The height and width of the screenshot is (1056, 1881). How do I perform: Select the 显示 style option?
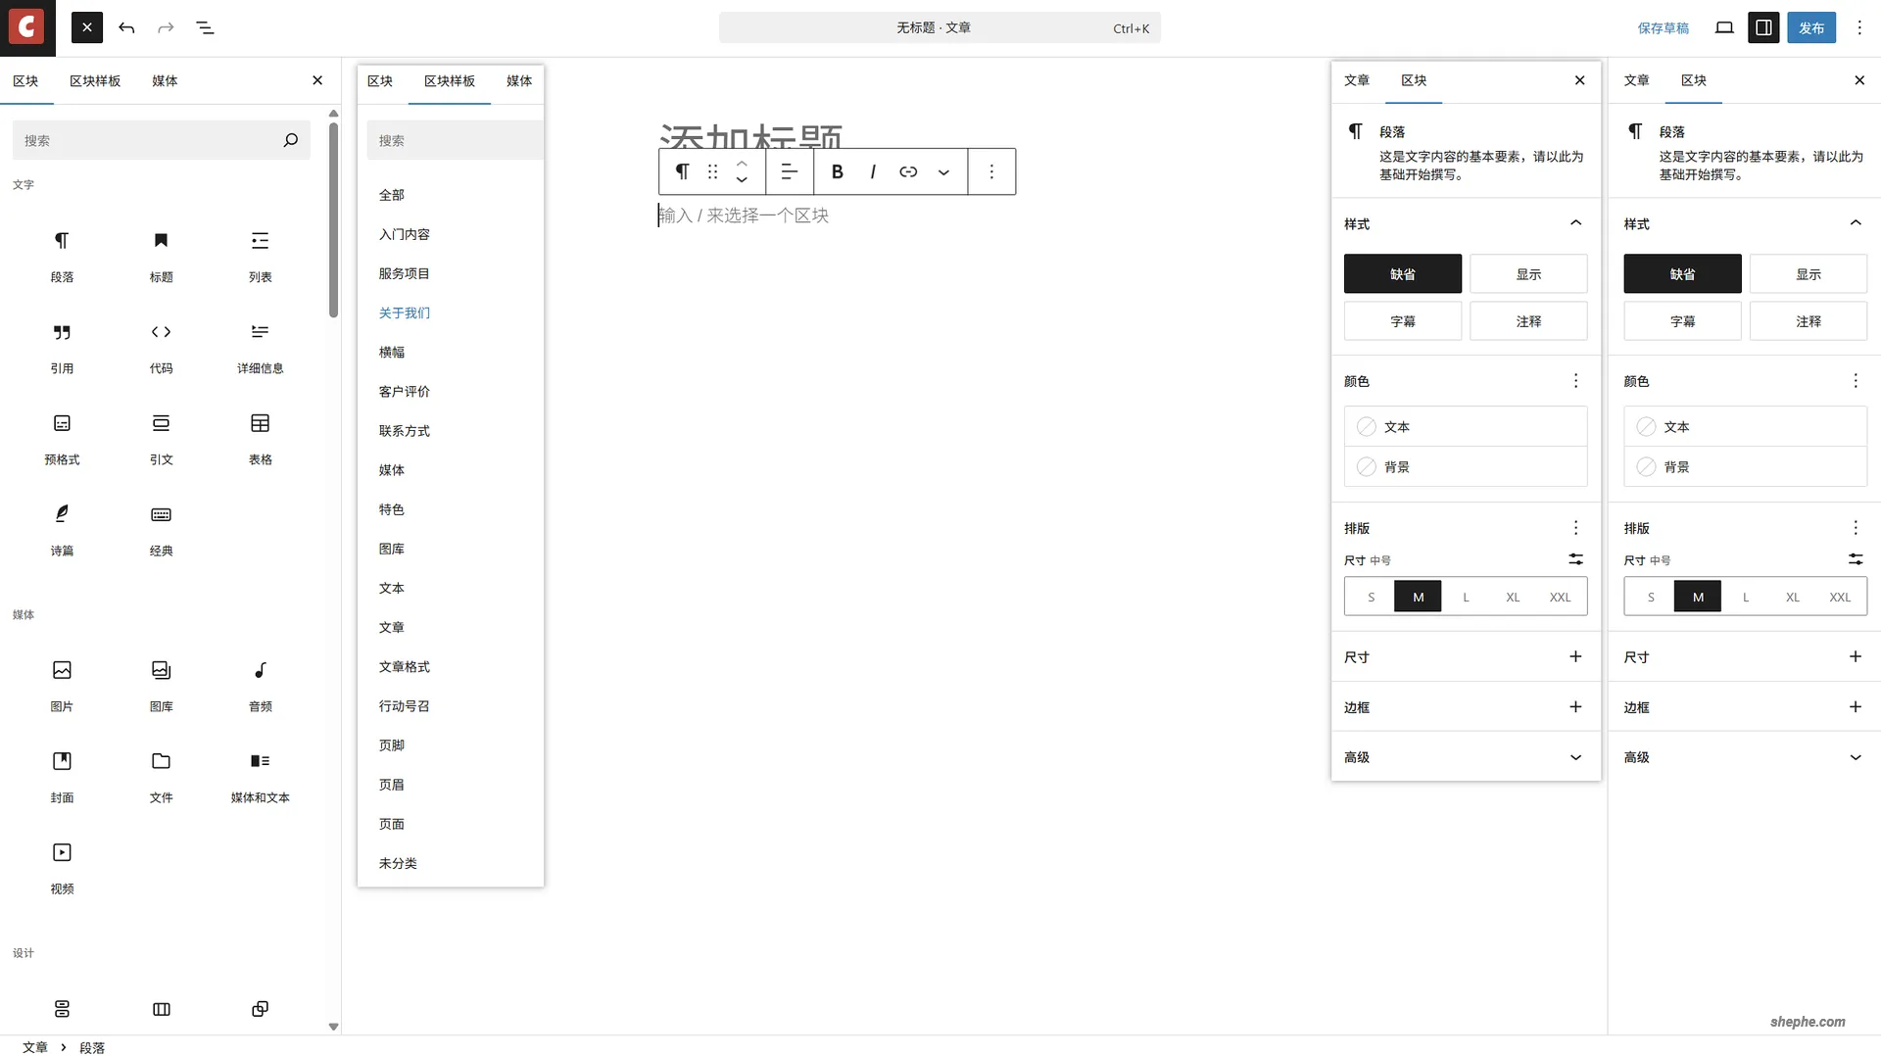pyautogui.click(x=1528, y=273)
